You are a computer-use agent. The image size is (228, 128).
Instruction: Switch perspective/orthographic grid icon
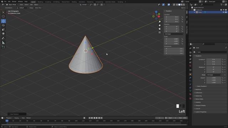pos(160,32)
